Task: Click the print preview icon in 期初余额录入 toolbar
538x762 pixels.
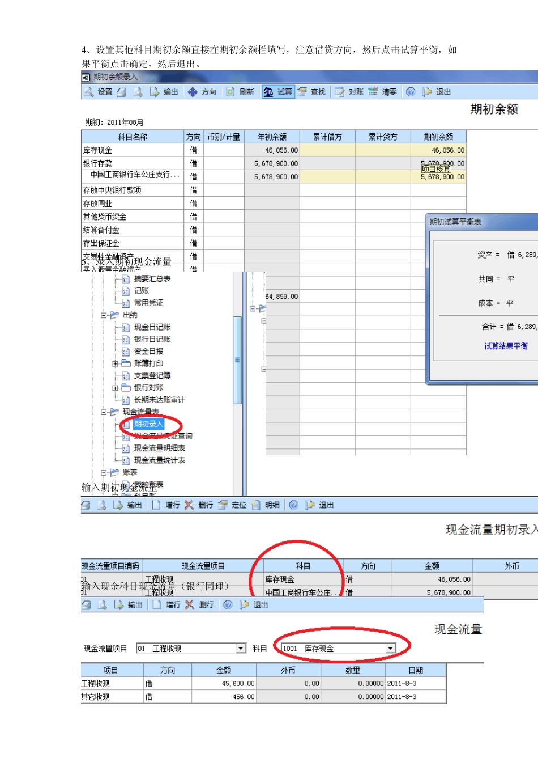Action: [x=138, y=92]
